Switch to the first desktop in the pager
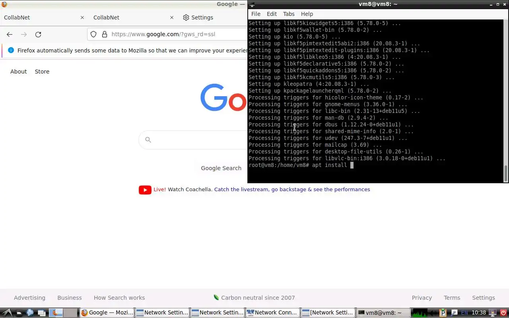Screen dimensions: 509x318 click(56, 313)
